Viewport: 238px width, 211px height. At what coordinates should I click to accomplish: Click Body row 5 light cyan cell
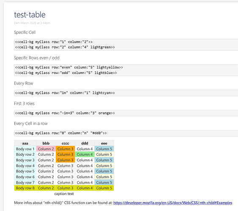(25, 171)
